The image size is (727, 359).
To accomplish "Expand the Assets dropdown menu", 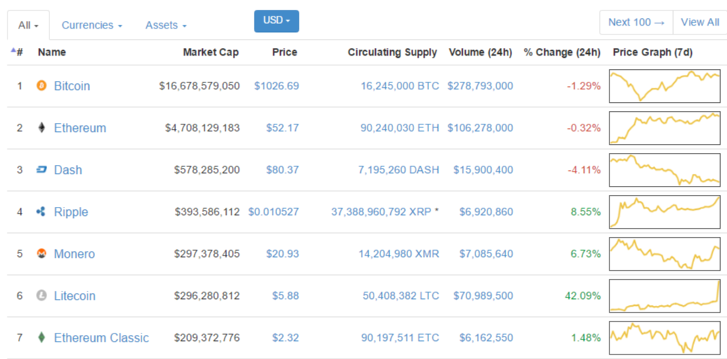I will coord(166,25).
